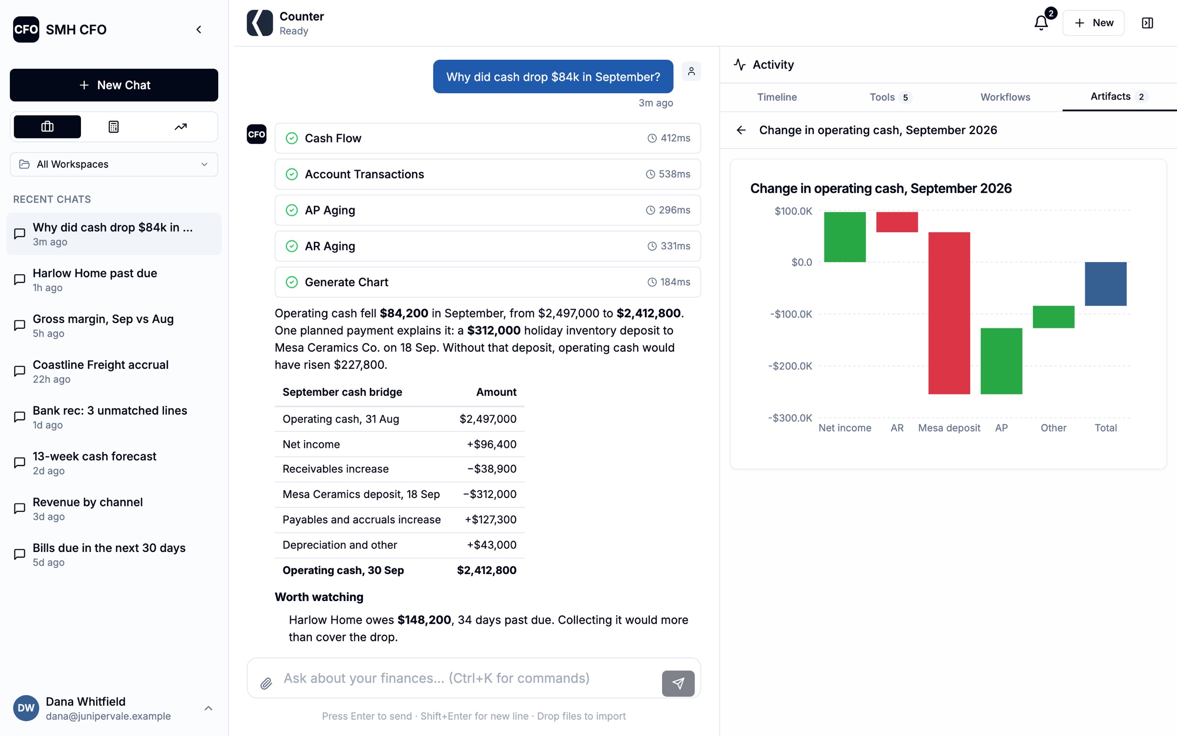Image resolution: width=1177 pixels, height=736 pixels.
Task: Click the green AP bar
Action: (1001, 361)
